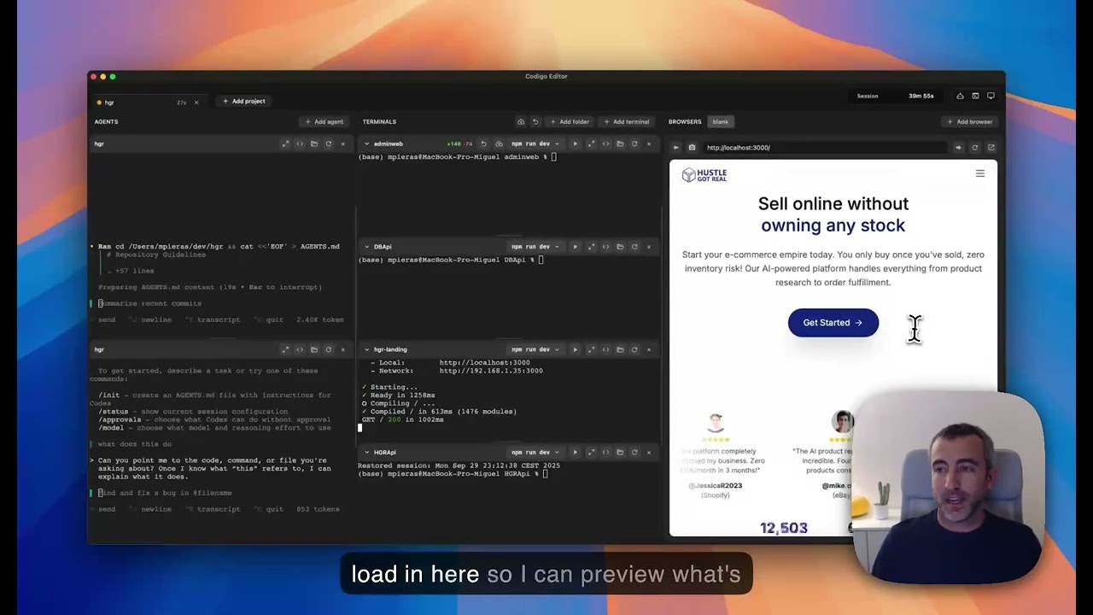Viewport: 1093px width, 615px height.
Task: Click the undo icon in Terminals header
Action: 535,121
